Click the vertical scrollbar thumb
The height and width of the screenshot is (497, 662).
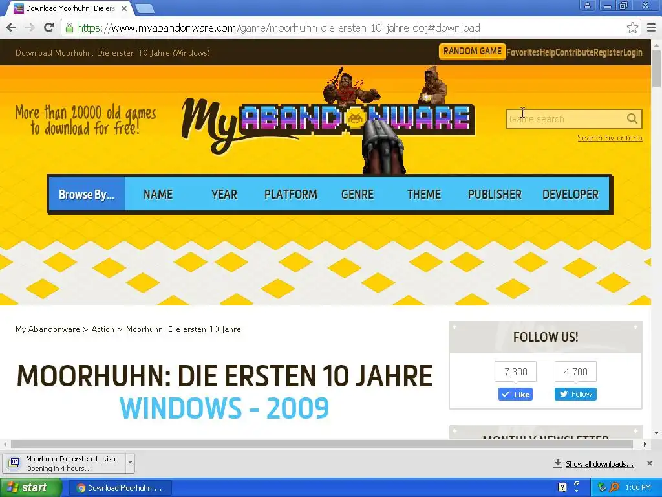(656, 69)
